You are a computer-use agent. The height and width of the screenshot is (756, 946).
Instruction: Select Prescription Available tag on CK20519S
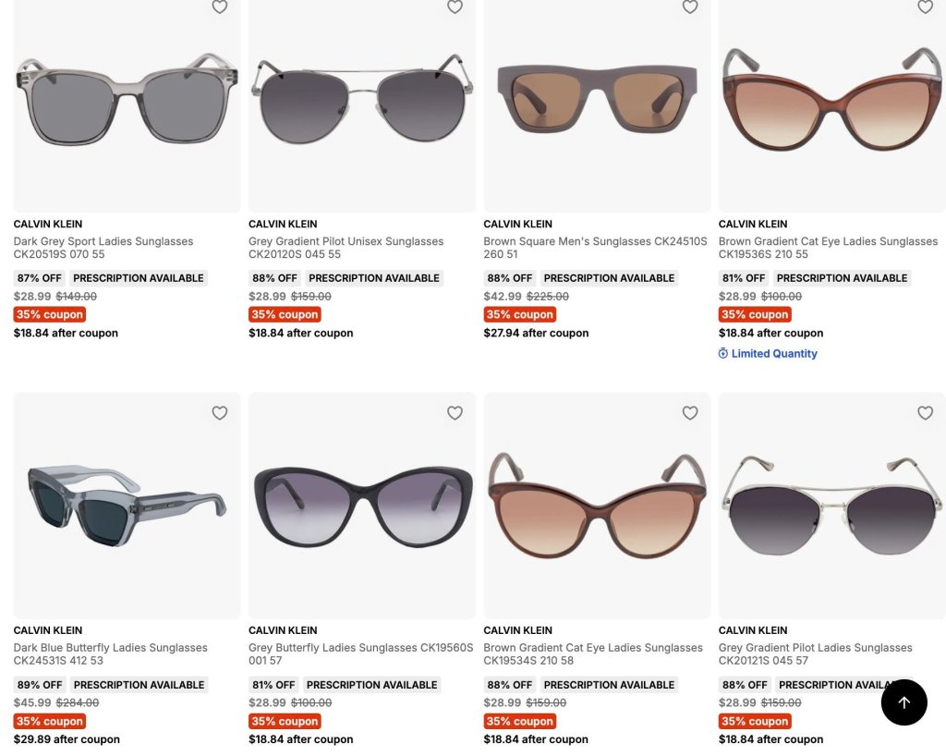[139, 278]
